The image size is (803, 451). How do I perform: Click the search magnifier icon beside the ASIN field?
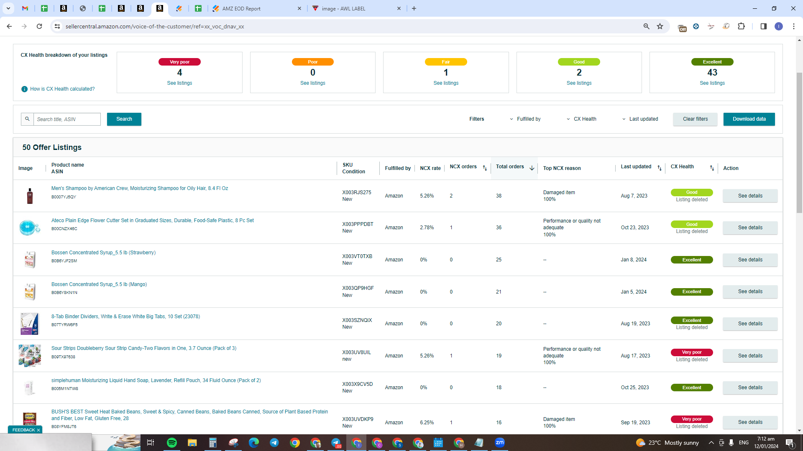[27, 119]
